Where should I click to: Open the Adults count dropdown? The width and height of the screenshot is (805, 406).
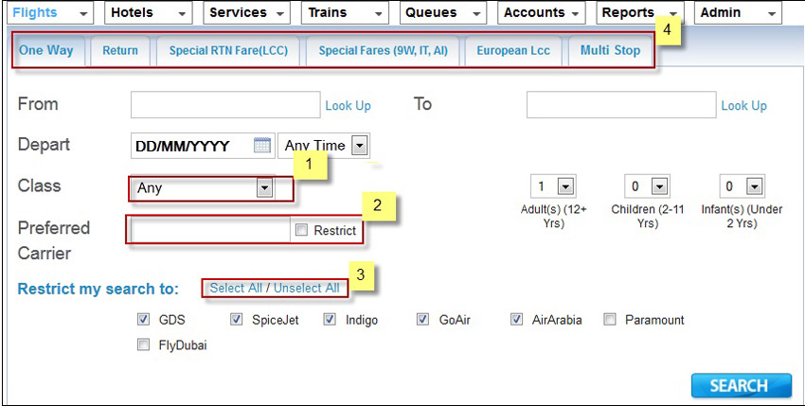coord(565,187)
